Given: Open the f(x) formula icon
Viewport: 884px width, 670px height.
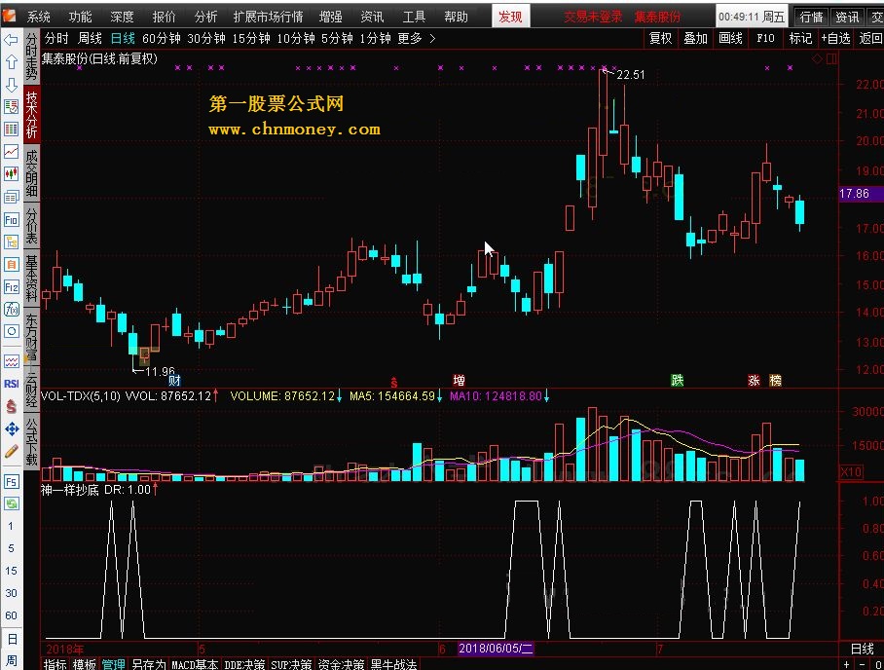Looking at the screenshot, I should click(x=11, y=309).
